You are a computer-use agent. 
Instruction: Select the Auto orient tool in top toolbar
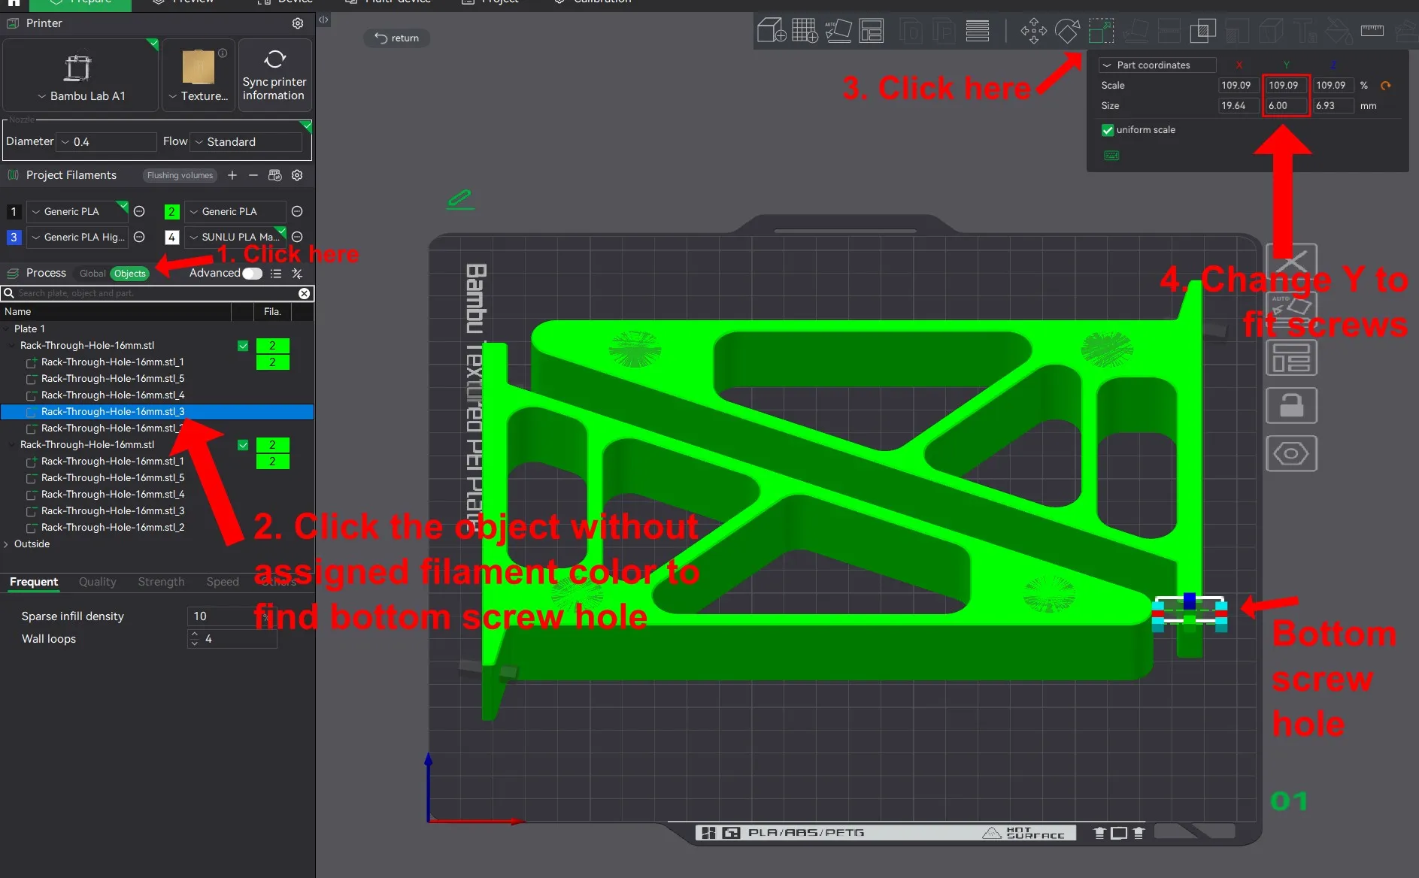pyautogui.click(x=838, y=31)
